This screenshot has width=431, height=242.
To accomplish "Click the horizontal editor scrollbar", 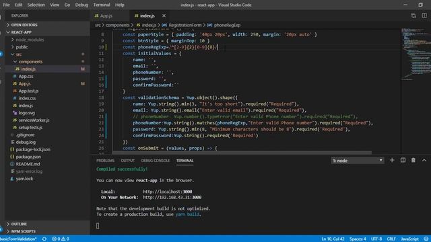I will [x=242, y=153].
